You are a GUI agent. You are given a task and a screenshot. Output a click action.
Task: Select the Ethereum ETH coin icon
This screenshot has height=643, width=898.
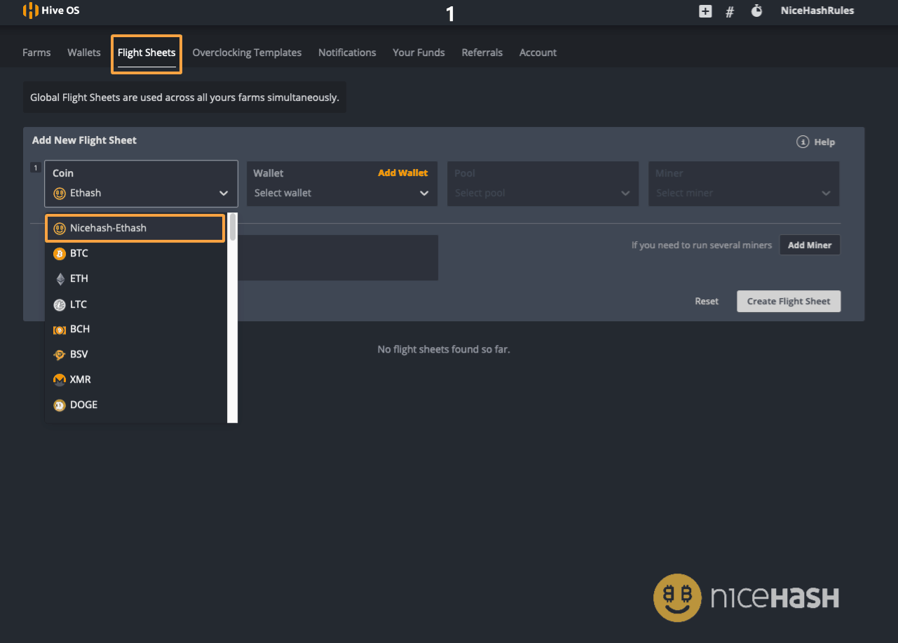point(59,278)
